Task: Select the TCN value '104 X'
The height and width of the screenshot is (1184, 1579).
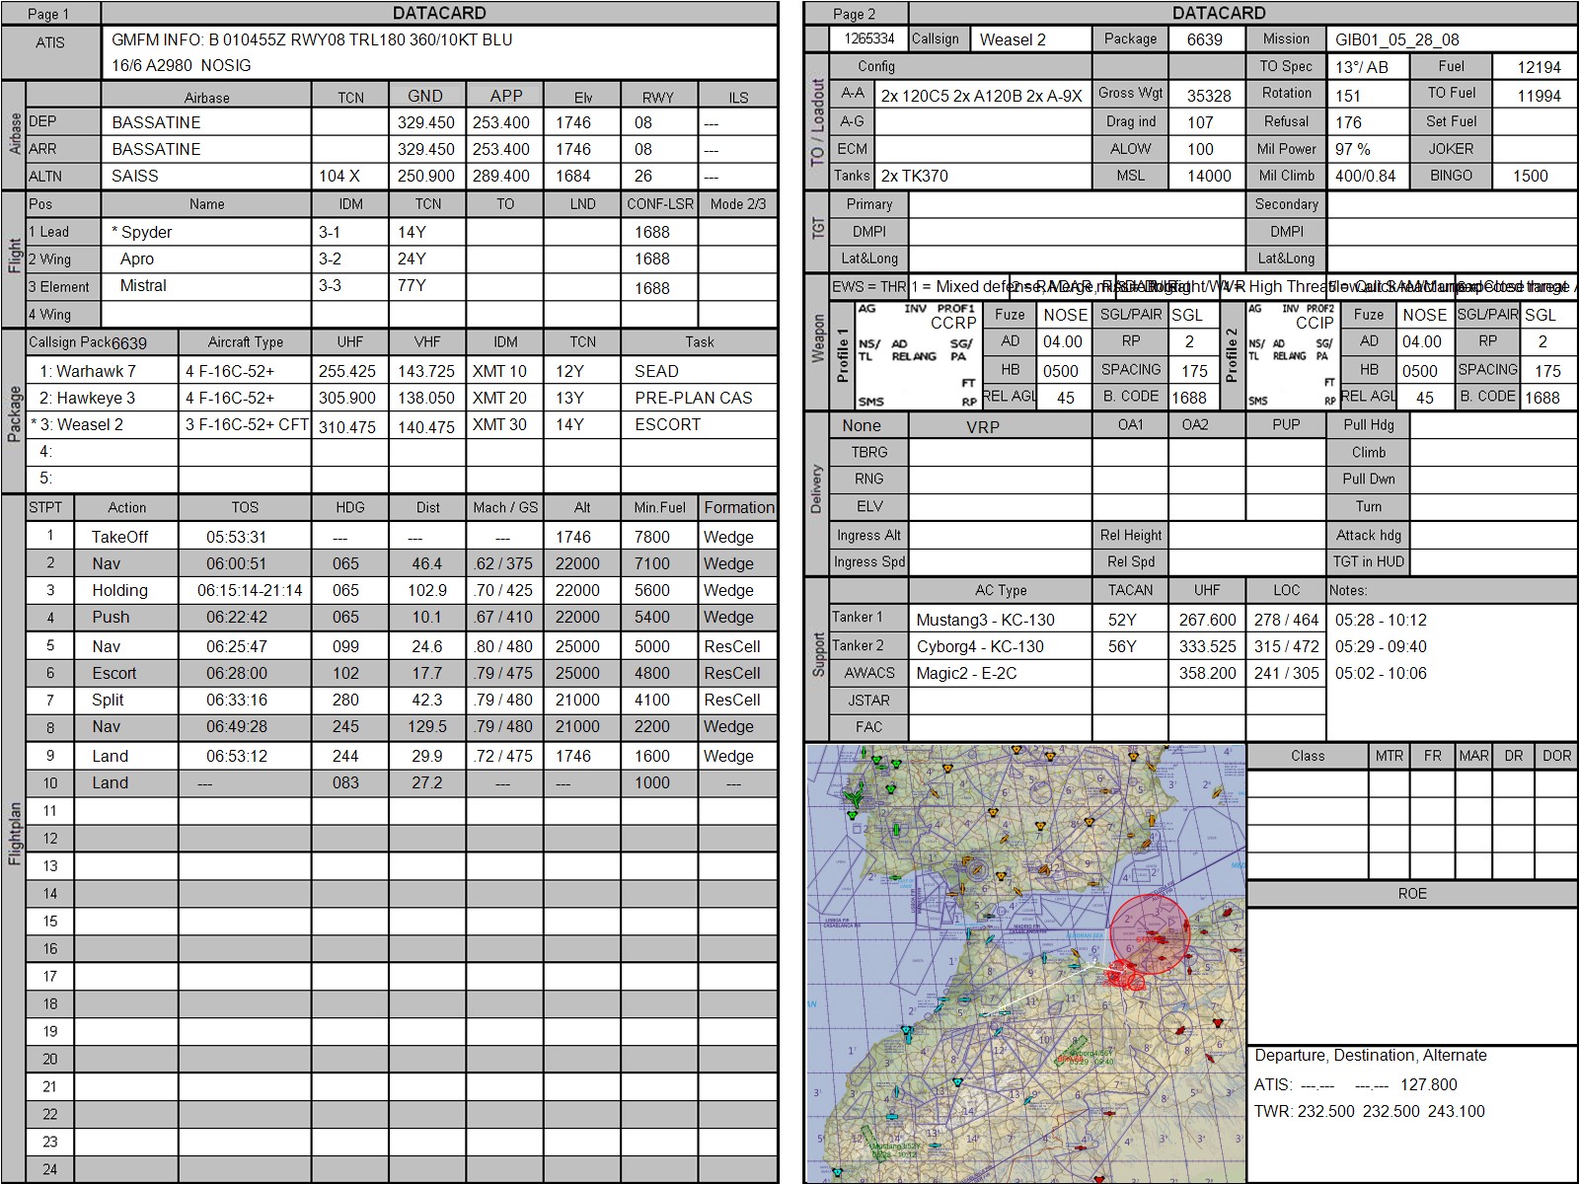Action: coord(339,176)
